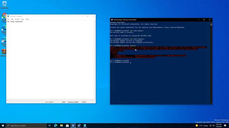
Task: Open the View menu in Notepad
Action: pyautogui.click(x=23, y=19)
